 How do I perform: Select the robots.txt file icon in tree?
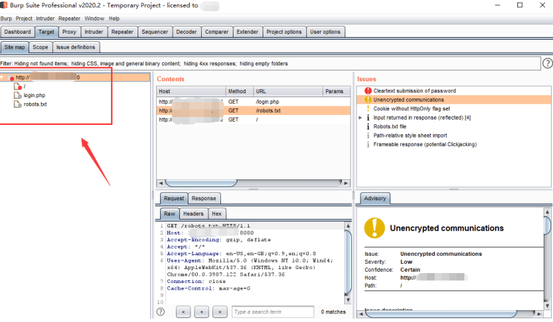coord(17,104)
